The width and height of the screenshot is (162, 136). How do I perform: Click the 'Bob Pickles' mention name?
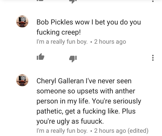click(55, 22)
